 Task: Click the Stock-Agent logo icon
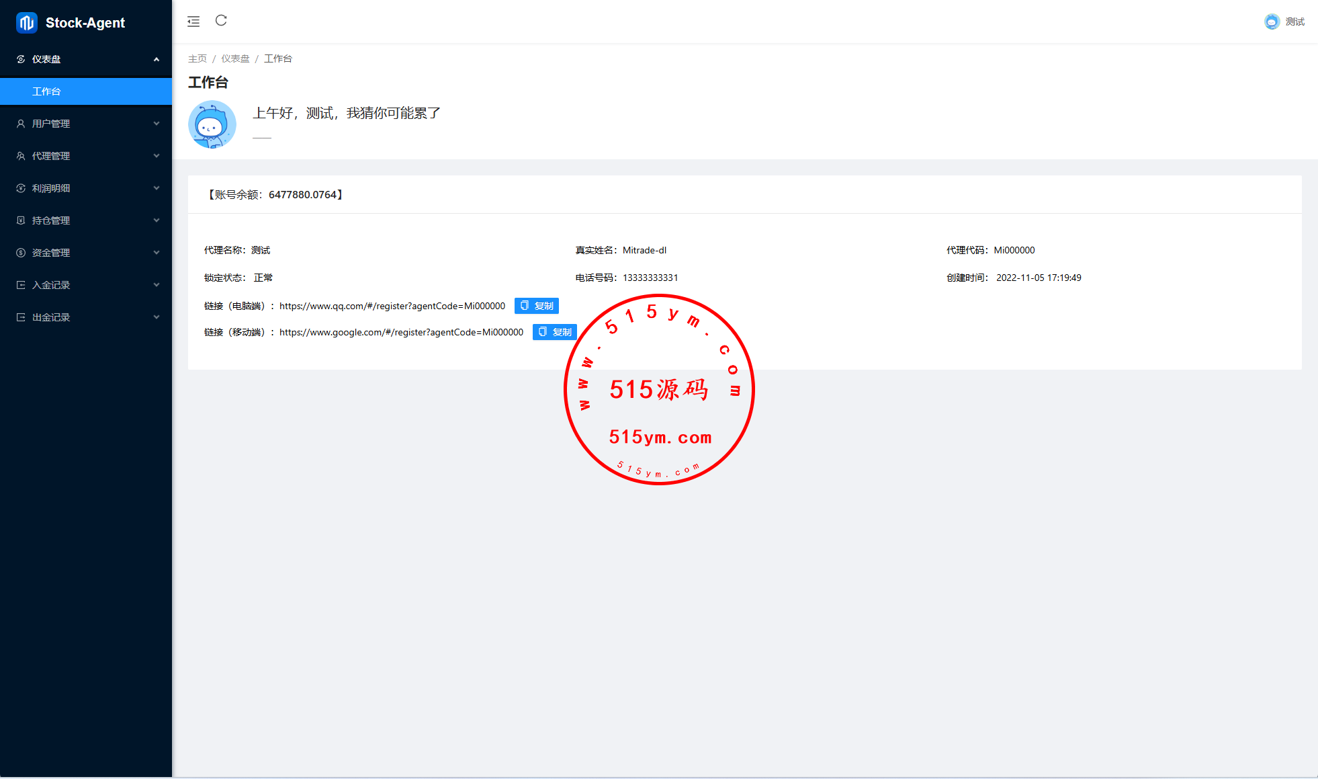pos(27,23)
